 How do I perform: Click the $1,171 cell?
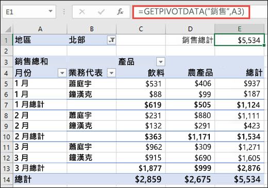coord(190,136)
